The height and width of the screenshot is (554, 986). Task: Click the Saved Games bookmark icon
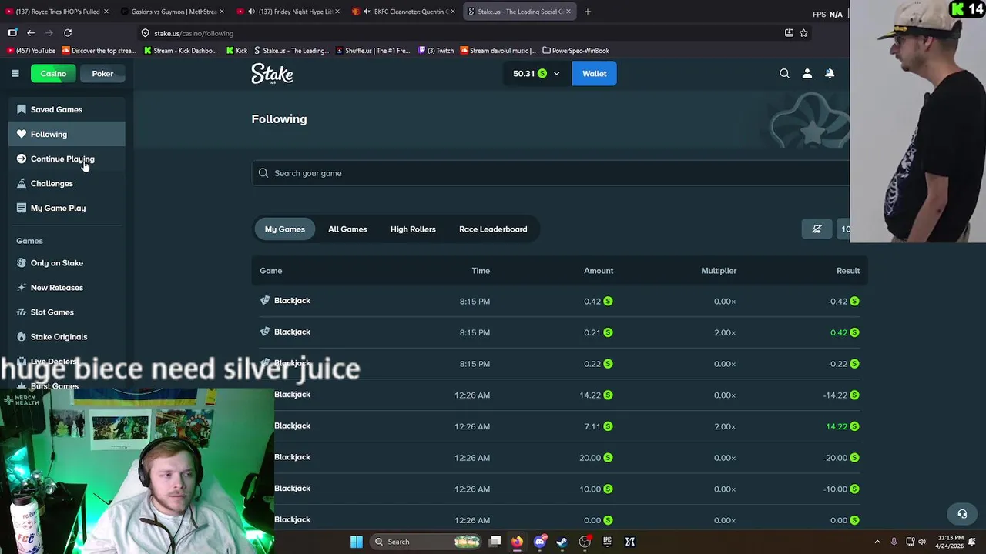click(x=22, y=109)
